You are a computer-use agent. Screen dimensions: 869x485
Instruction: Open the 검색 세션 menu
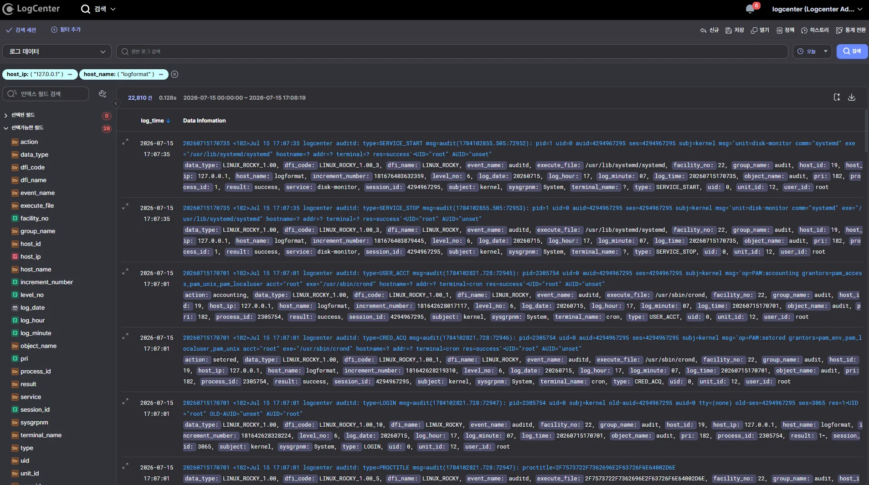[x=21, y=30]
